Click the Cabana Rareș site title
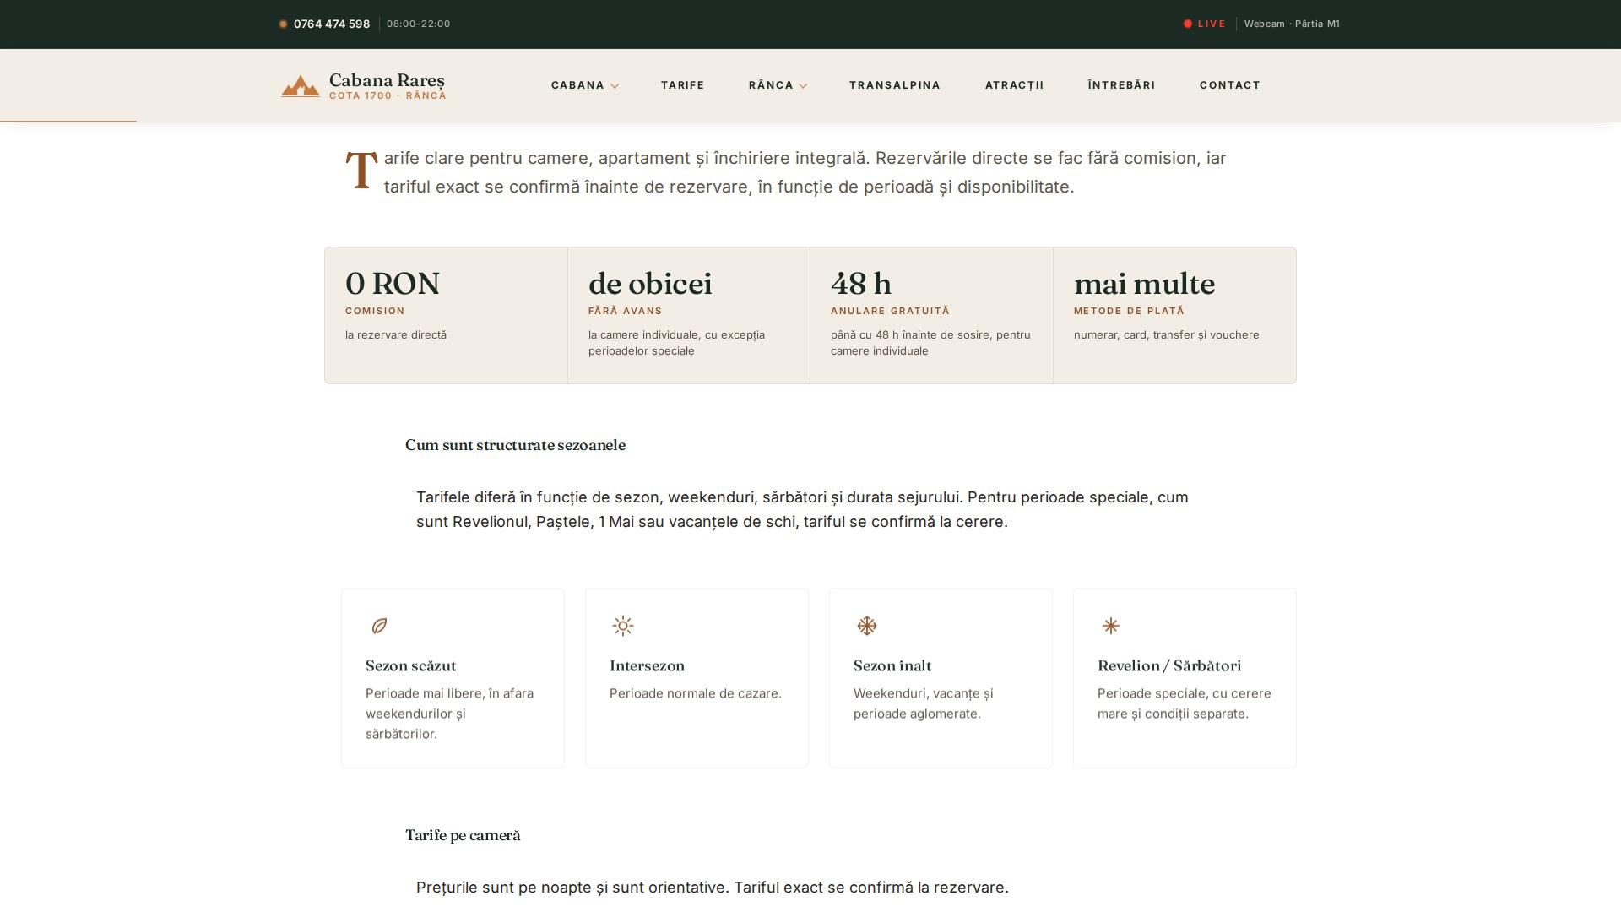 (387, 80)
